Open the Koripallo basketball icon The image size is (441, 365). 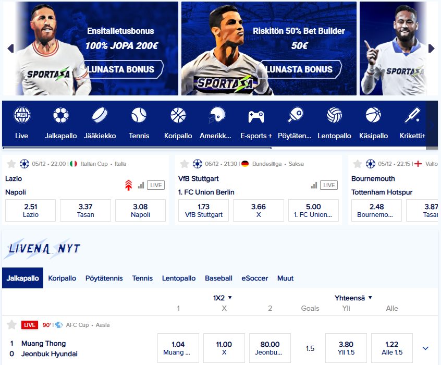[178, 115]
